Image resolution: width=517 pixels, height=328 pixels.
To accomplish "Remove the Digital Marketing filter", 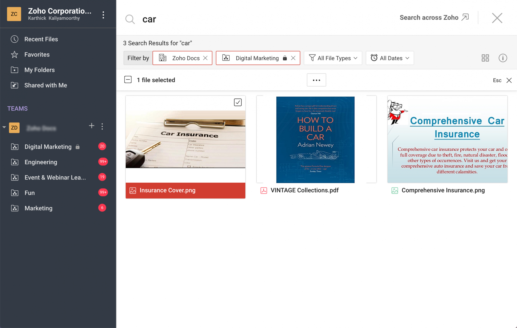I will click(294, 58).
